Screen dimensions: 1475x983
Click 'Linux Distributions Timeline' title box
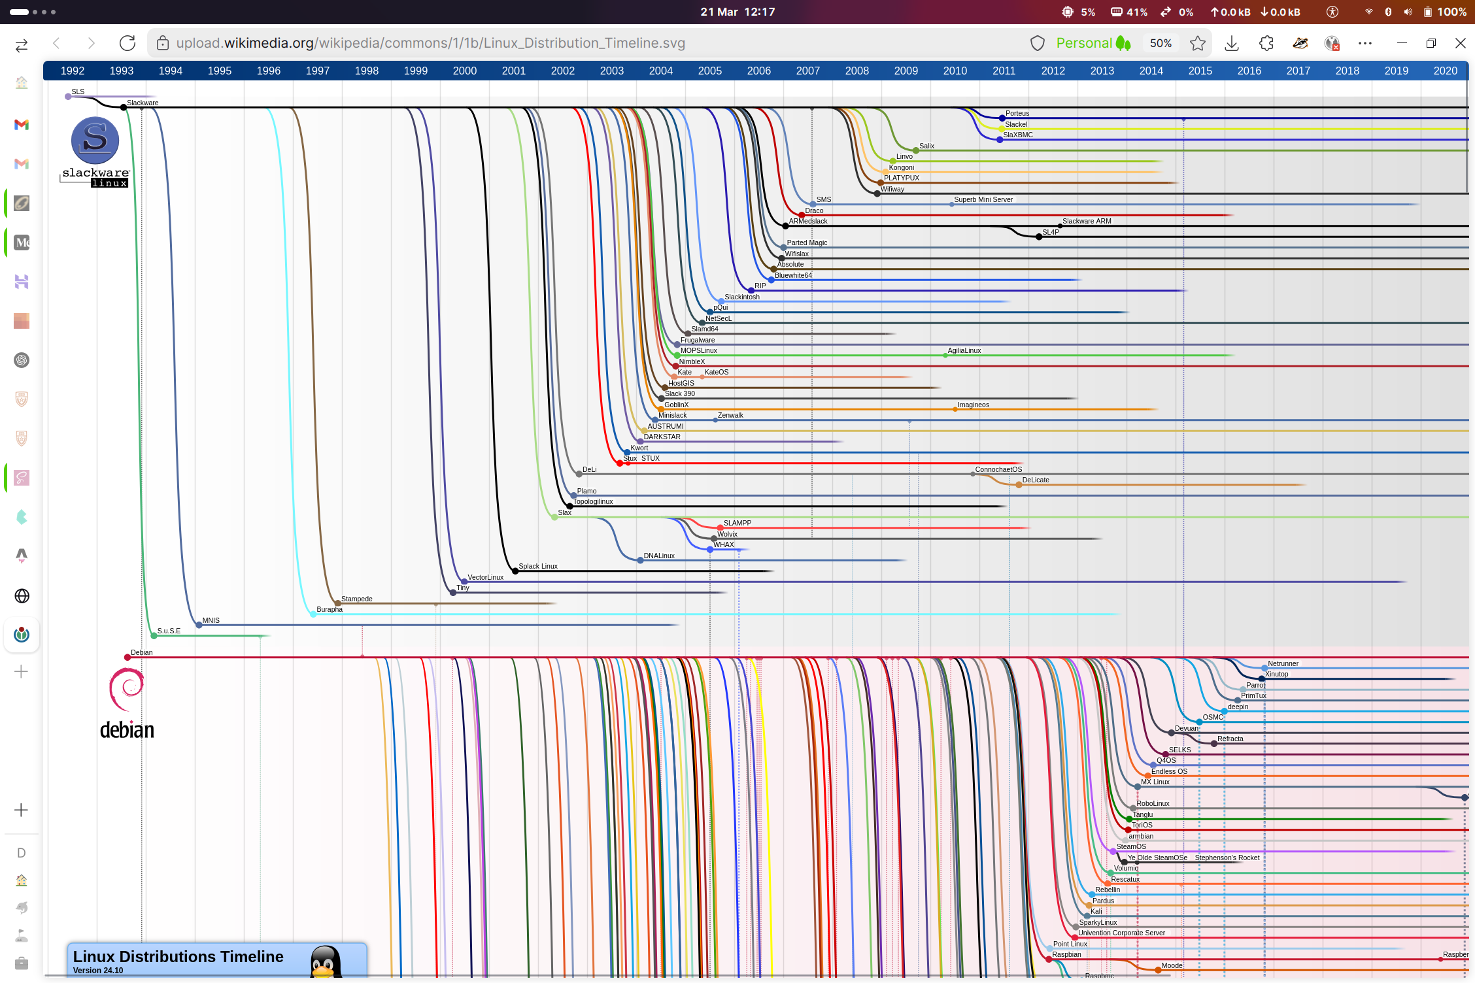[217, 960]
